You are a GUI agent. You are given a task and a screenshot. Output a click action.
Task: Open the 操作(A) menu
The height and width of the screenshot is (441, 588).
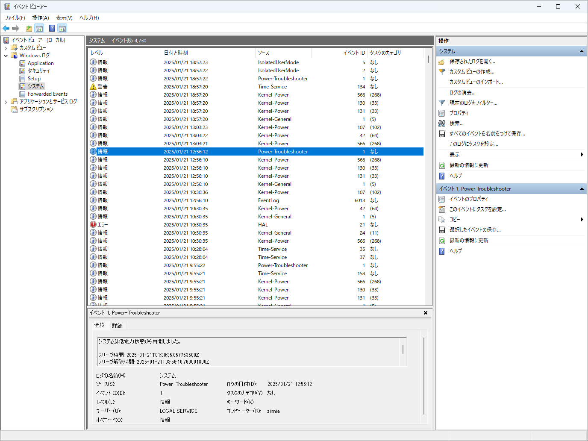pyautogui.click(x=40, y=18)
